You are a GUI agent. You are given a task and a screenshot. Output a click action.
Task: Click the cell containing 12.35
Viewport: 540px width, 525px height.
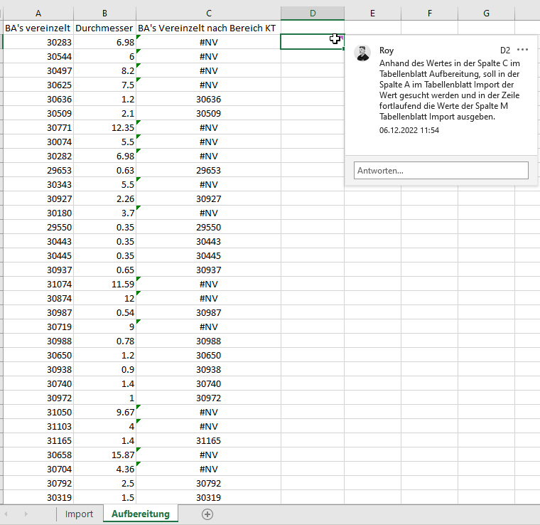coord(104,127)
